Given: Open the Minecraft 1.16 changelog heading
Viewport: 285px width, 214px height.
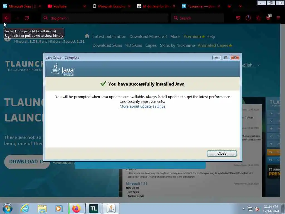Looking at the screenshot, I should [137, 183].
